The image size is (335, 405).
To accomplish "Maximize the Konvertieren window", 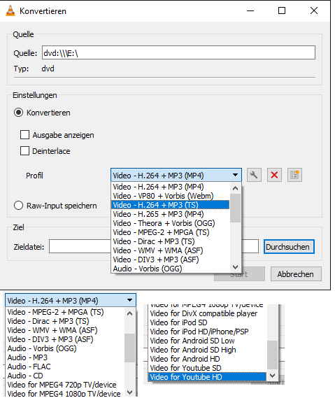I will 282,11.
